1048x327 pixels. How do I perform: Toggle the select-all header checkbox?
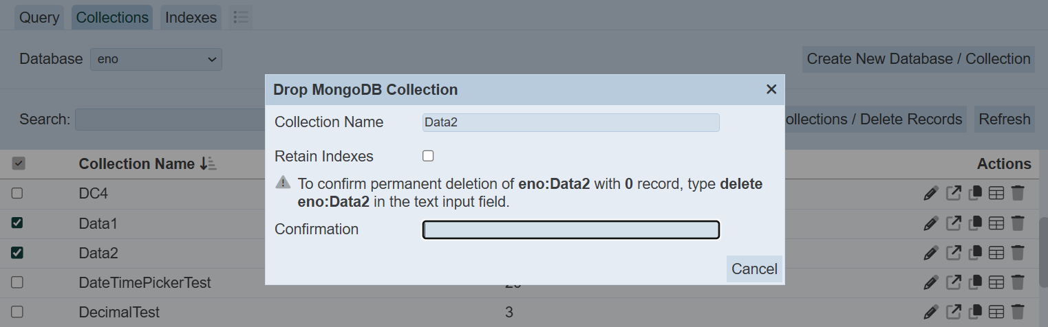tap(19, 163)
